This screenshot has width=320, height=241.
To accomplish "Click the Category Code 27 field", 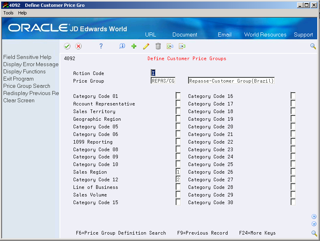I will pyautogui.click(x=293, y=179).
